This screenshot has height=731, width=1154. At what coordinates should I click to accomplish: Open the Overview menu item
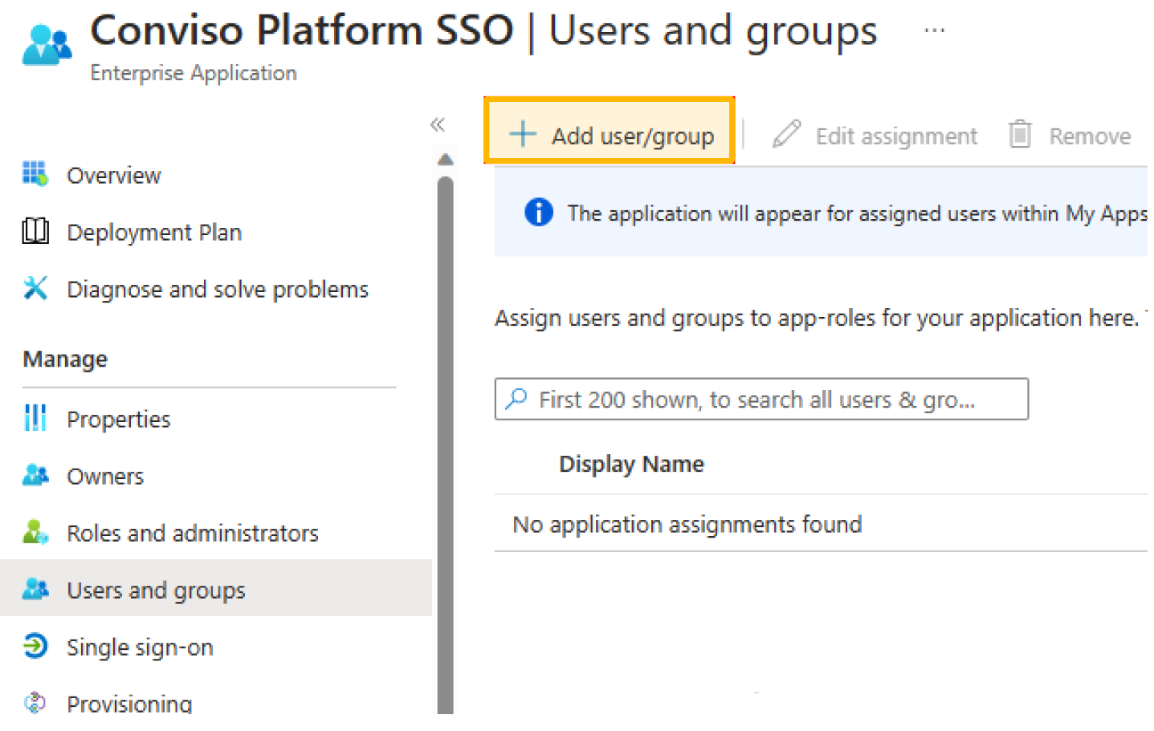click(x=113, y=176)
